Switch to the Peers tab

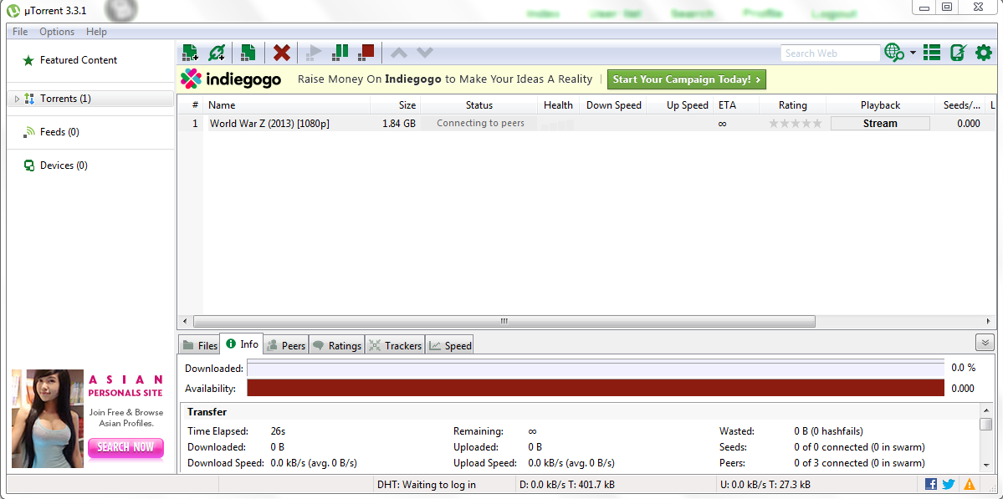click(x=286, y=346)
